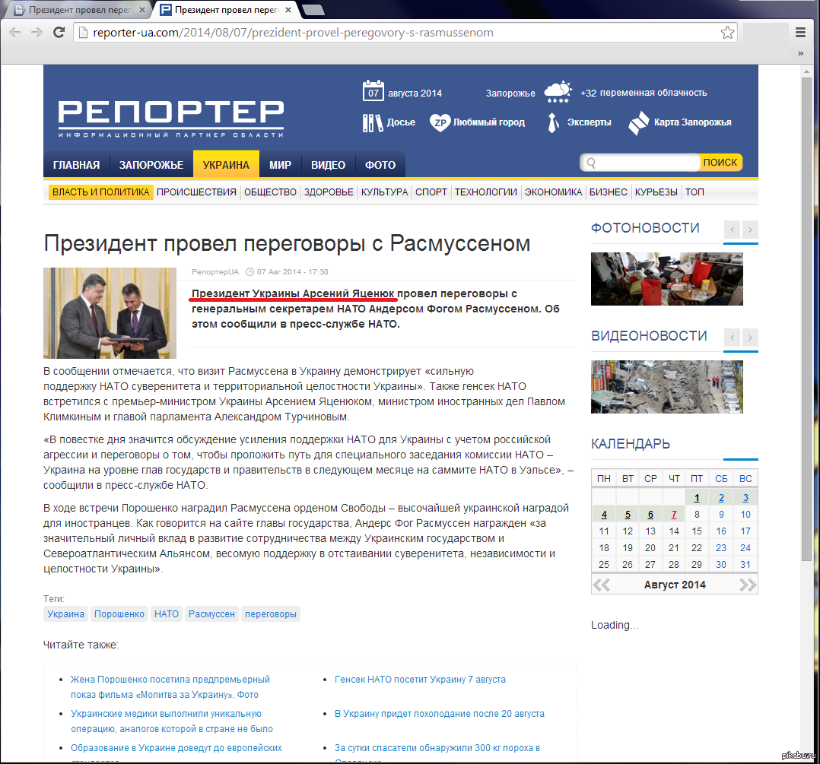This screenshot has height=764, width=820.
Task: Open Карта Запорожья map icon
Action: [638, 122]
